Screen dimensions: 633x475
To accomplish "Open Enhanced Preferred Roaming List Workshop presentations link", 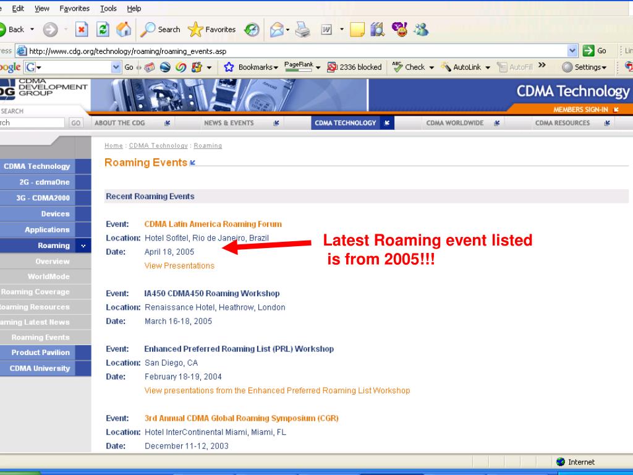I will click(x=278, y=391).
